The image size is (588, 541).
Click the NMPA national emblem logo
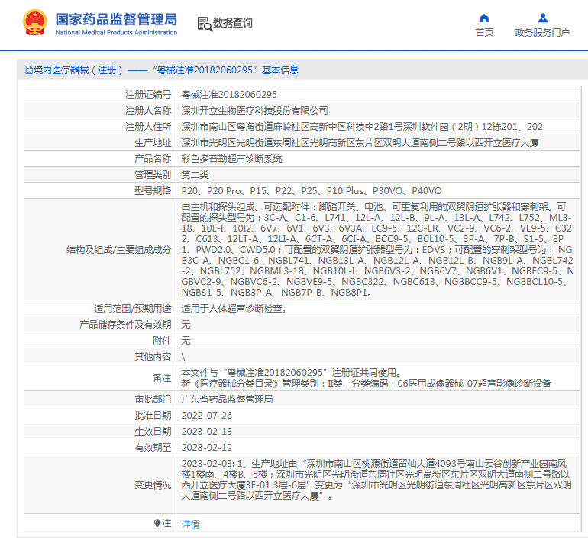pyautogui.click(x=35, y=22)
